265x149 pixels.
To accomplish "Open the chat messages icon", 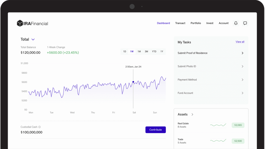I will click(245, 23).
